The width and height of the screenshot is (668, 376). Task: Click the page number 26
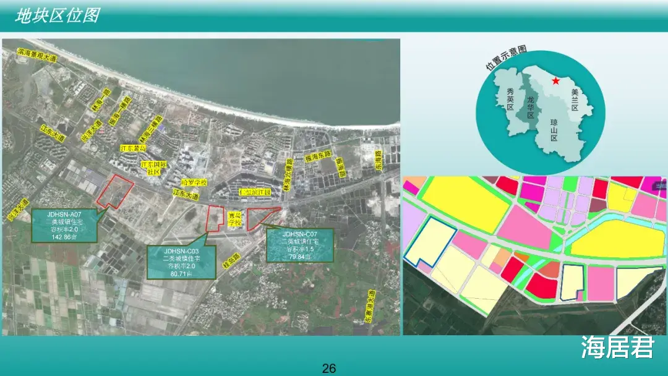[x=329, y=368]
